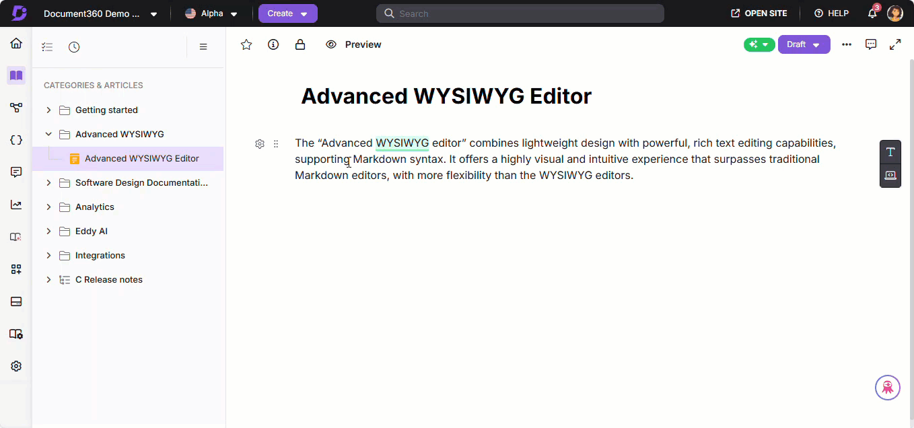Select Advanced WYSIWYG Editor article
This screenshot has width=914, height=428.
tap(141, 159)
